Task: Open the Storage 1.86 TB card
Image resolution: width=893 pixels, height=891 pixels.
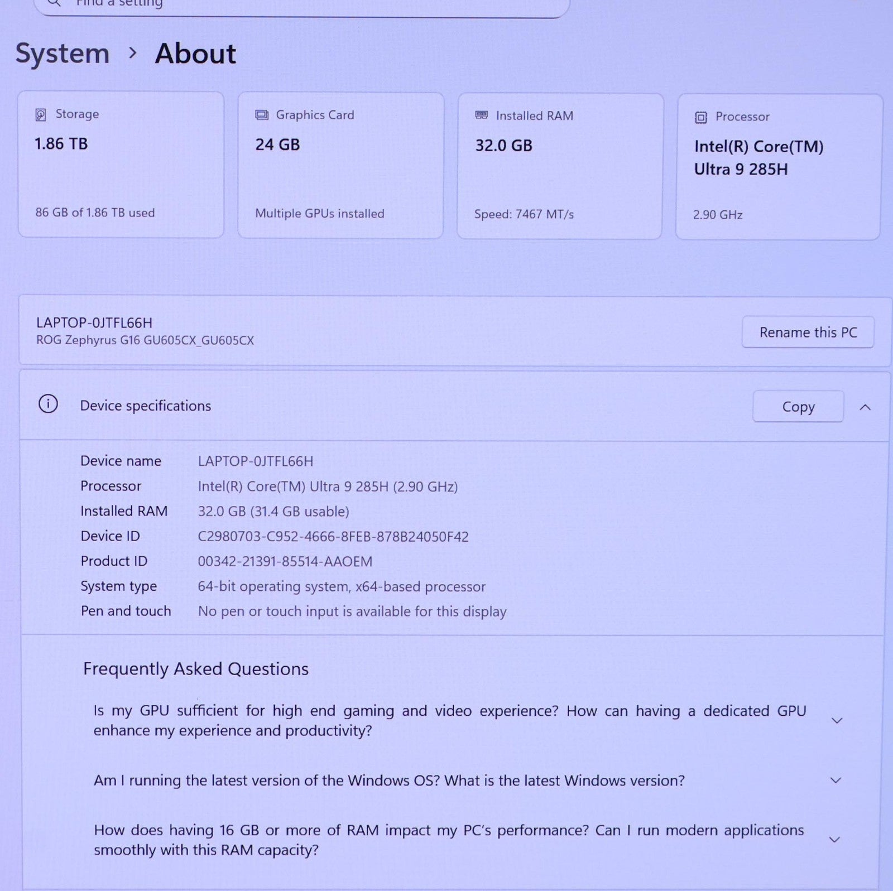Action: 121,165
